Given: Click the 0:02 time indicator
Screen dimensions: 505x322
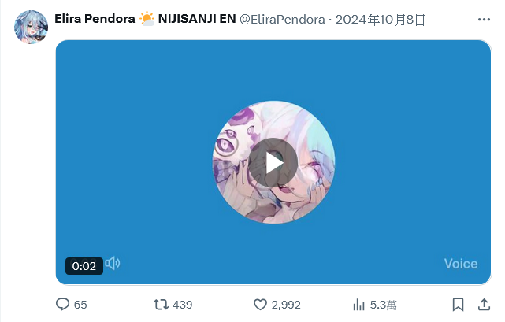Looking at the screenshot, I should pyautogui.click(x=84, y=266).
